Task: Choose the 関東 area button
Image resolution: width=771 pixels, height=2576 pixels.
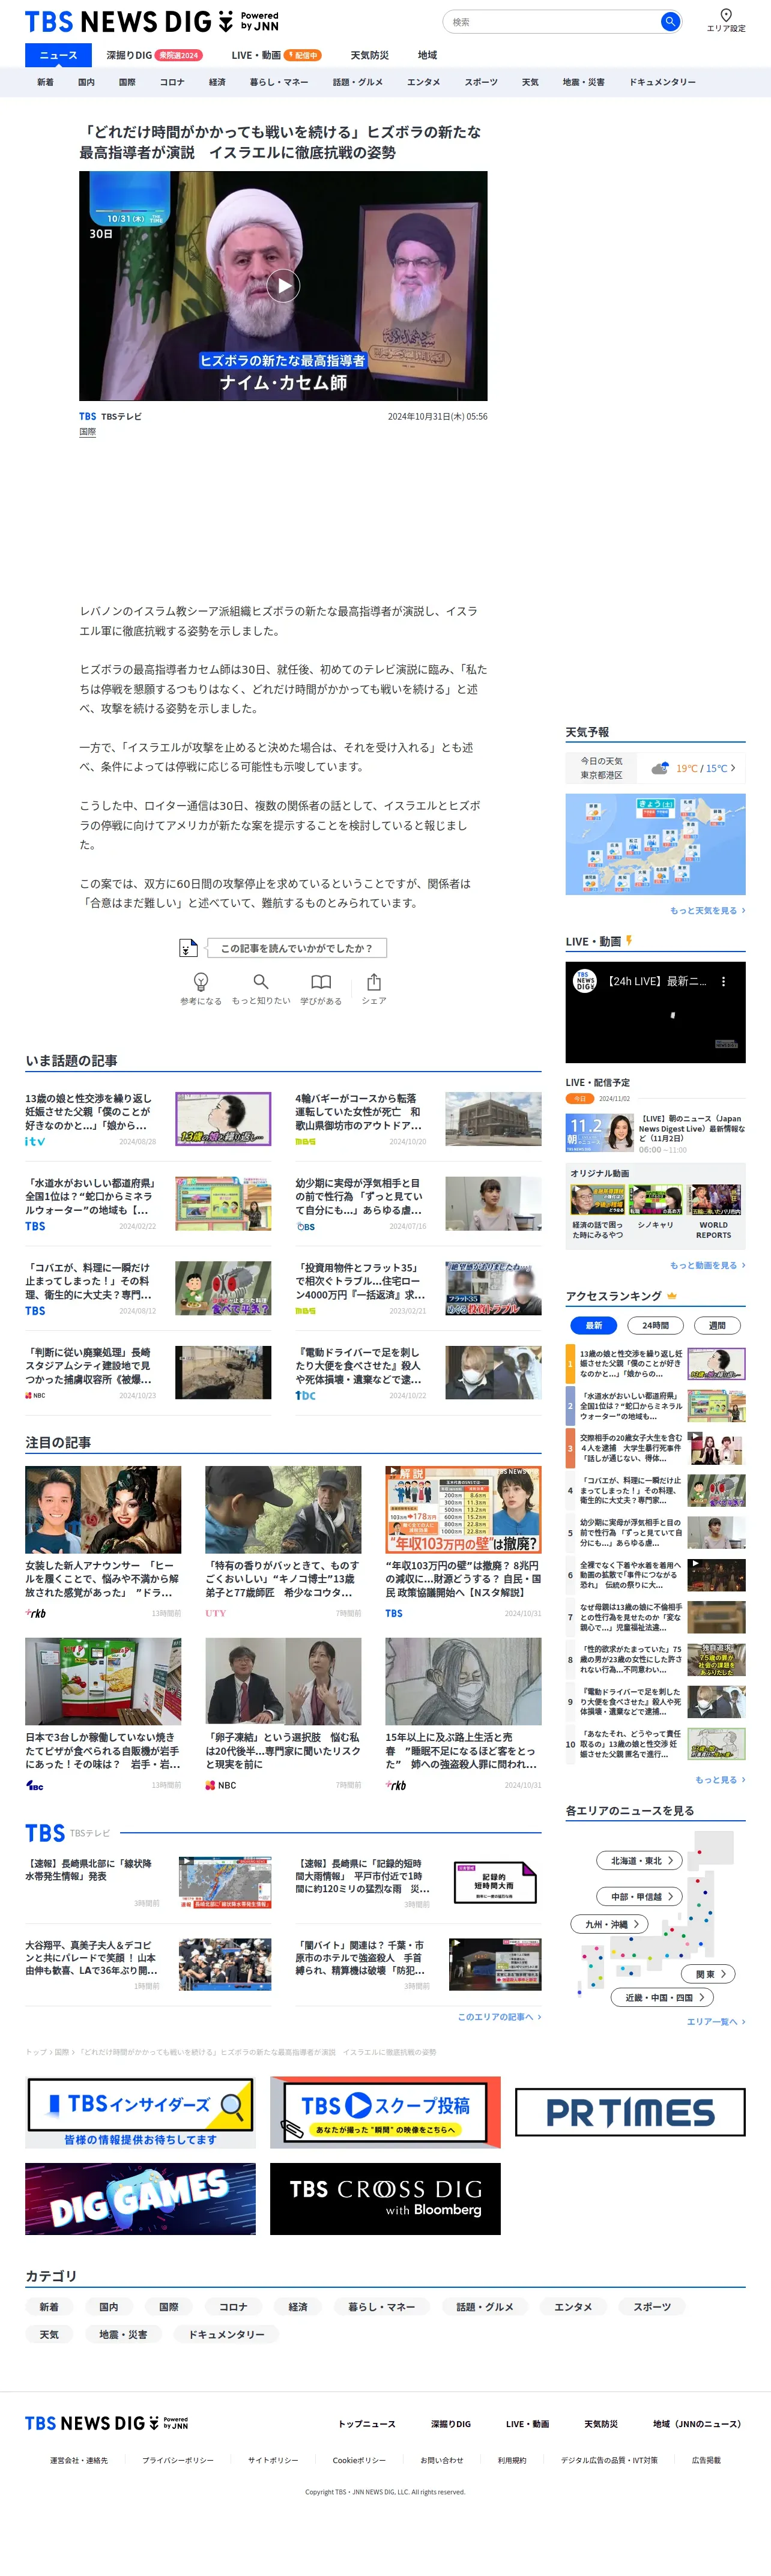Action: 709,1974
